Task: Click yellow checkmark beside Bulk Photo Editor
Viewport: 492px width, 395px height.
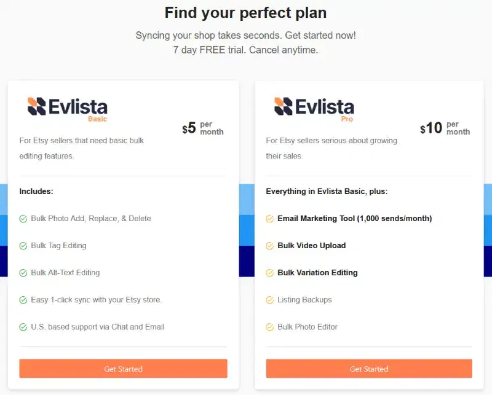Action: coord(269,327)
